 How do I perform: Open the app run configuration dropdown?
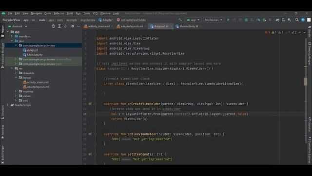point(193,20)
